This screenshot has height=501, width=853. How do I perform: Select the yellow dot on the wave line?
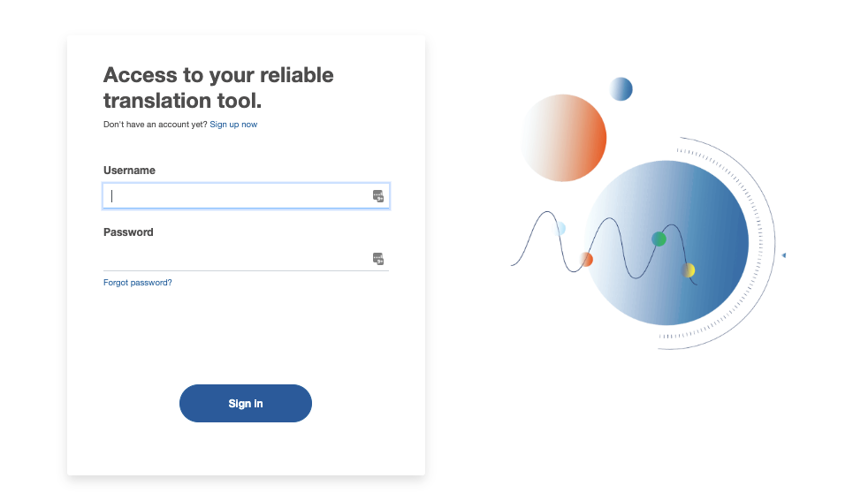tap(689, 269)
